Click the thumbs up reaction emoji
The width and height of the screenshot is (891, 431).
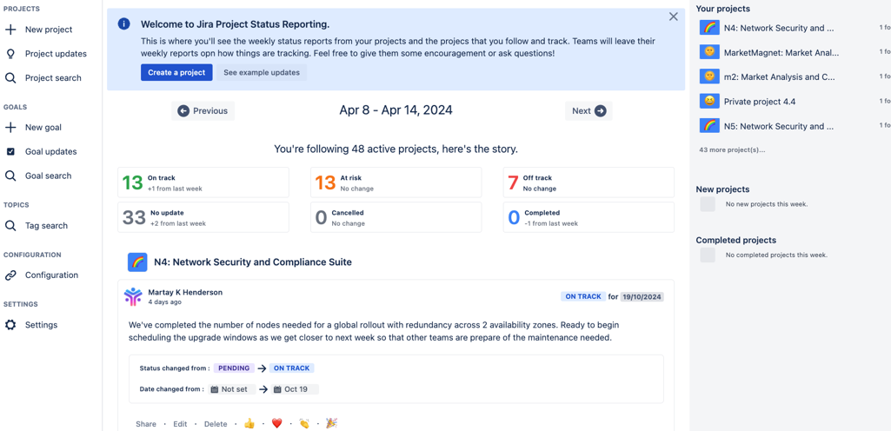(249, 423)
